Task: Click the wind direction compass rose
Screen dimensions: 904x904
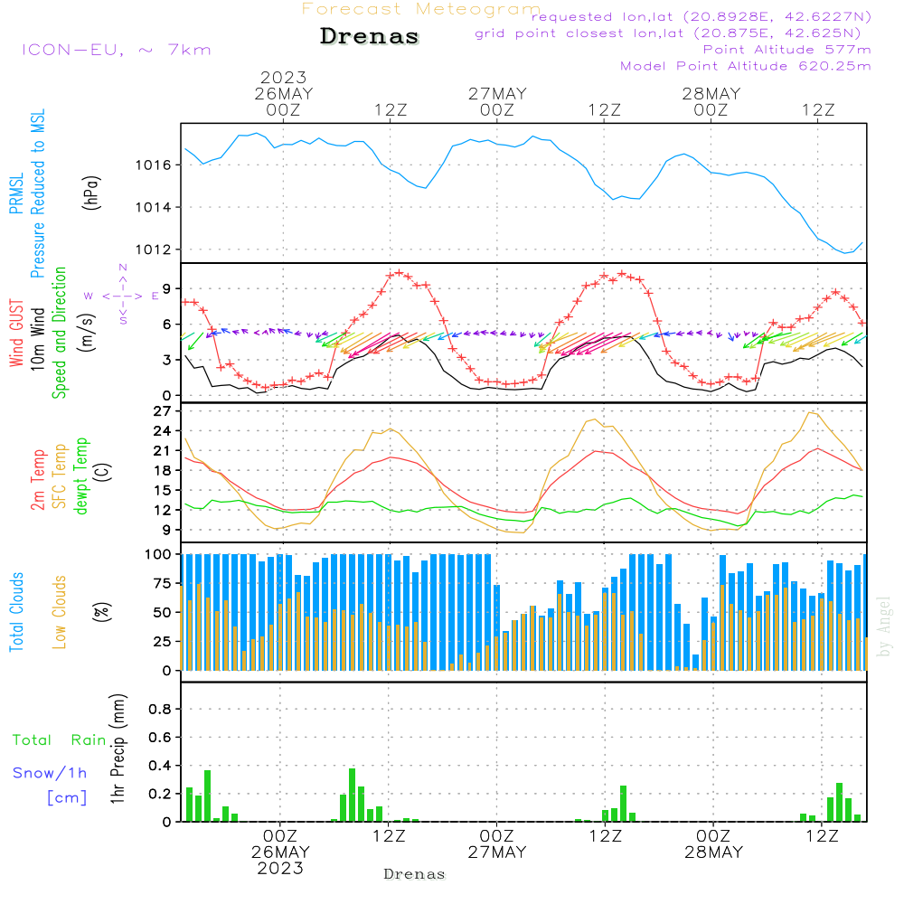Action: click(x=123, y=296)
